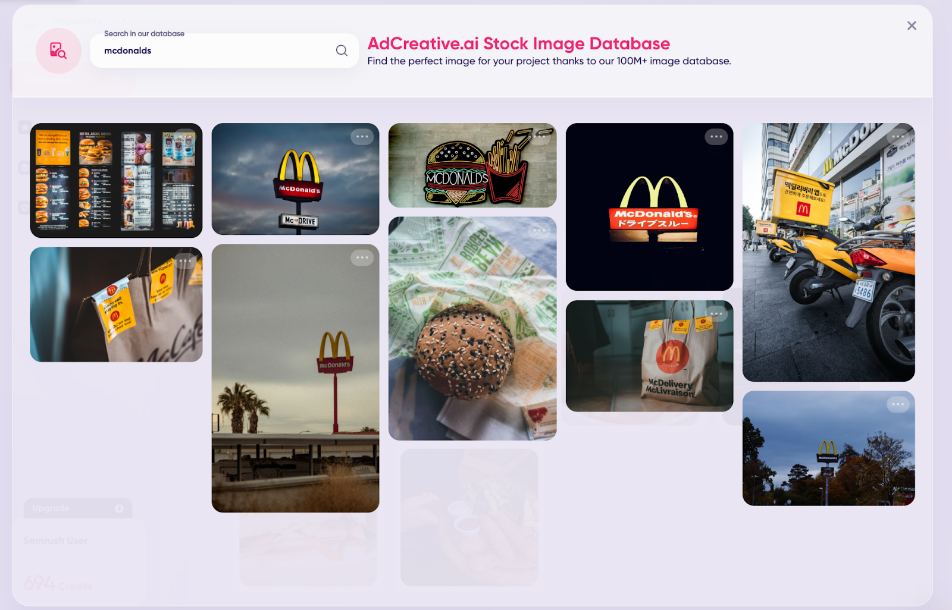Open three-dot menu on McDelivery bag image

[716, 313]
